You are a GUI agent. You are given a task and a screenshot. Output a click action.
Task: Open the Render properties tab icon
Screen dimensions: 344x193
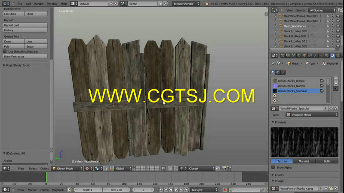click(x=283, y=55)
